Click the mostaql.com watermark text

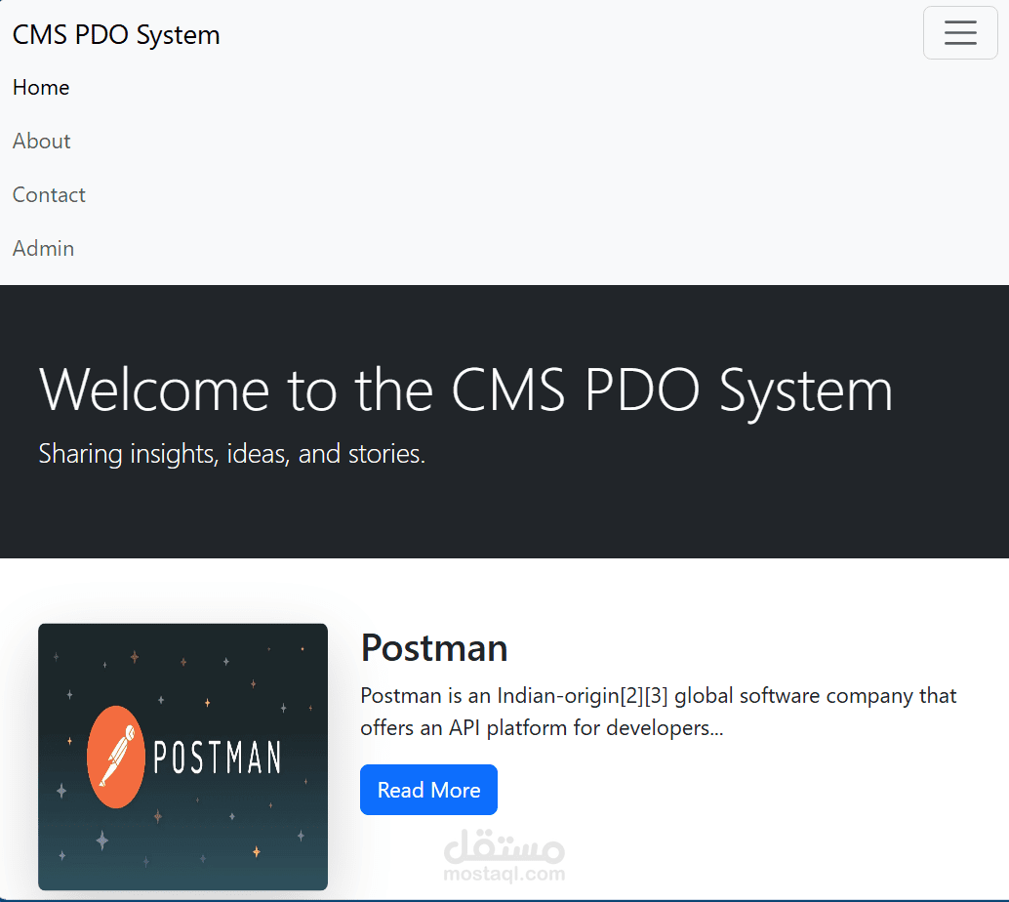tap(504, 875)
